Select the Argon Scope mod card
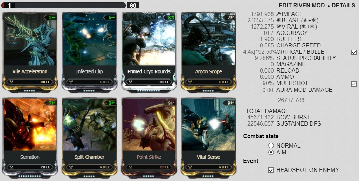 208,52
